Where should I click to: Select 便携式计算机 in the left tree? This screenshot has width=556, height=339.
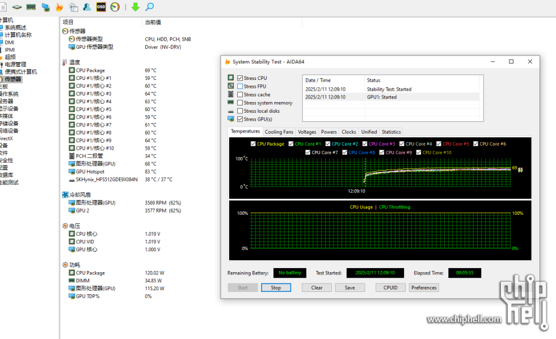point(20,72)
